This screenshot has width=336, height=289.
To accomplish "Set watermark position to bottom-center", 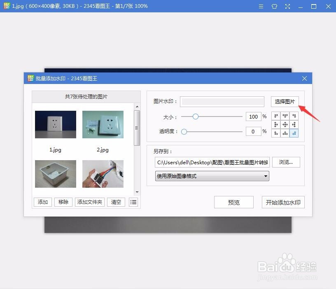I will 285,133.
